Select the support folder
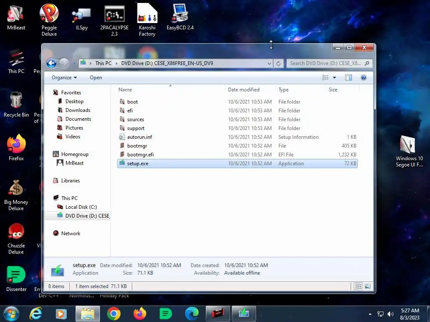The width and height of the screenshot is (430, 322). tap(237, 128)
